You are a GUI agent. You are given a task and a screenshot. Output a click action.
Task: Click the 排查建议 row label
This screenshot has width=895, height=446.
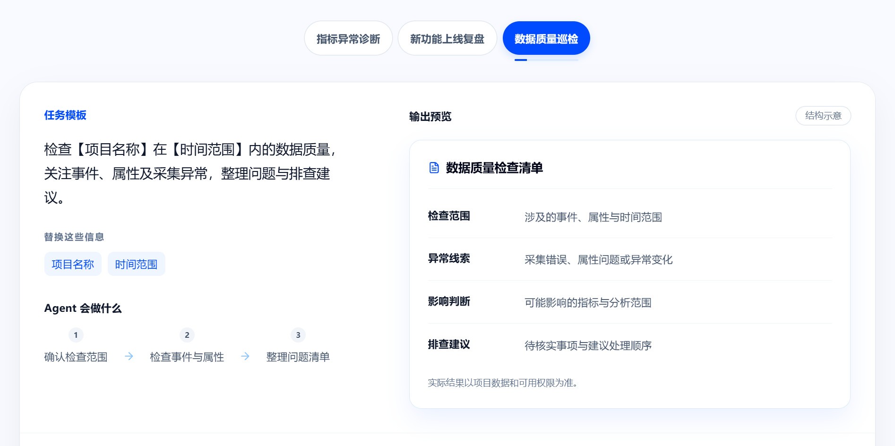[449, 344]
